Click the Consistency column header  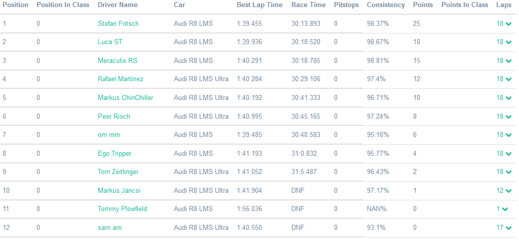pos(386,5)
